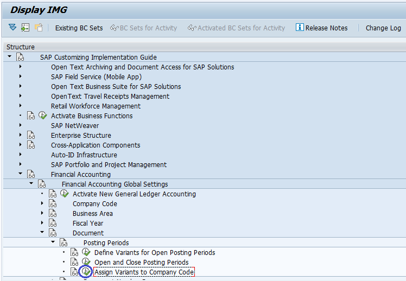Open documentation icon for Business Area
Viewport: 406px width, 281px height.
[x=53, y=213]
